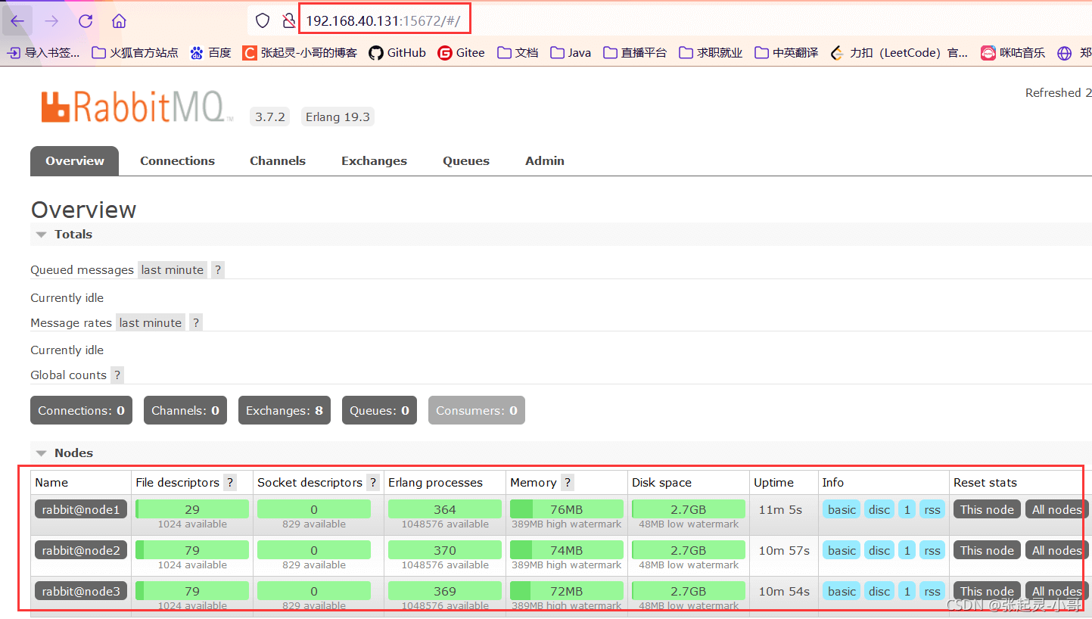Open the GitHub bookmark

point(397,52)
